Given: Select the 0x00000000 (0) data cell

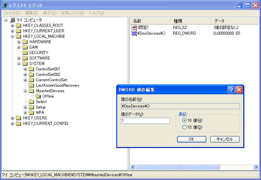Looking at the screenshot, I should pos(227,33).
